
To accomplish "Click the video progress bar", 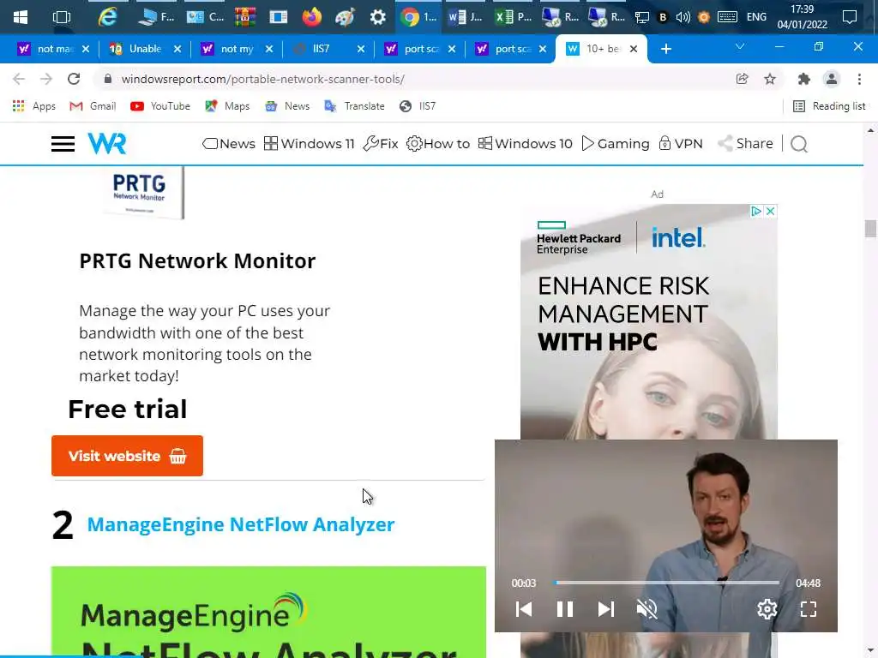I will (x=666, y=583).
